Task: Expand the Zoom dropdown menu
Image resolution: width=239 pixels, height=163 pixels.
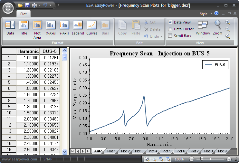Action: click(x=217, y=29)
